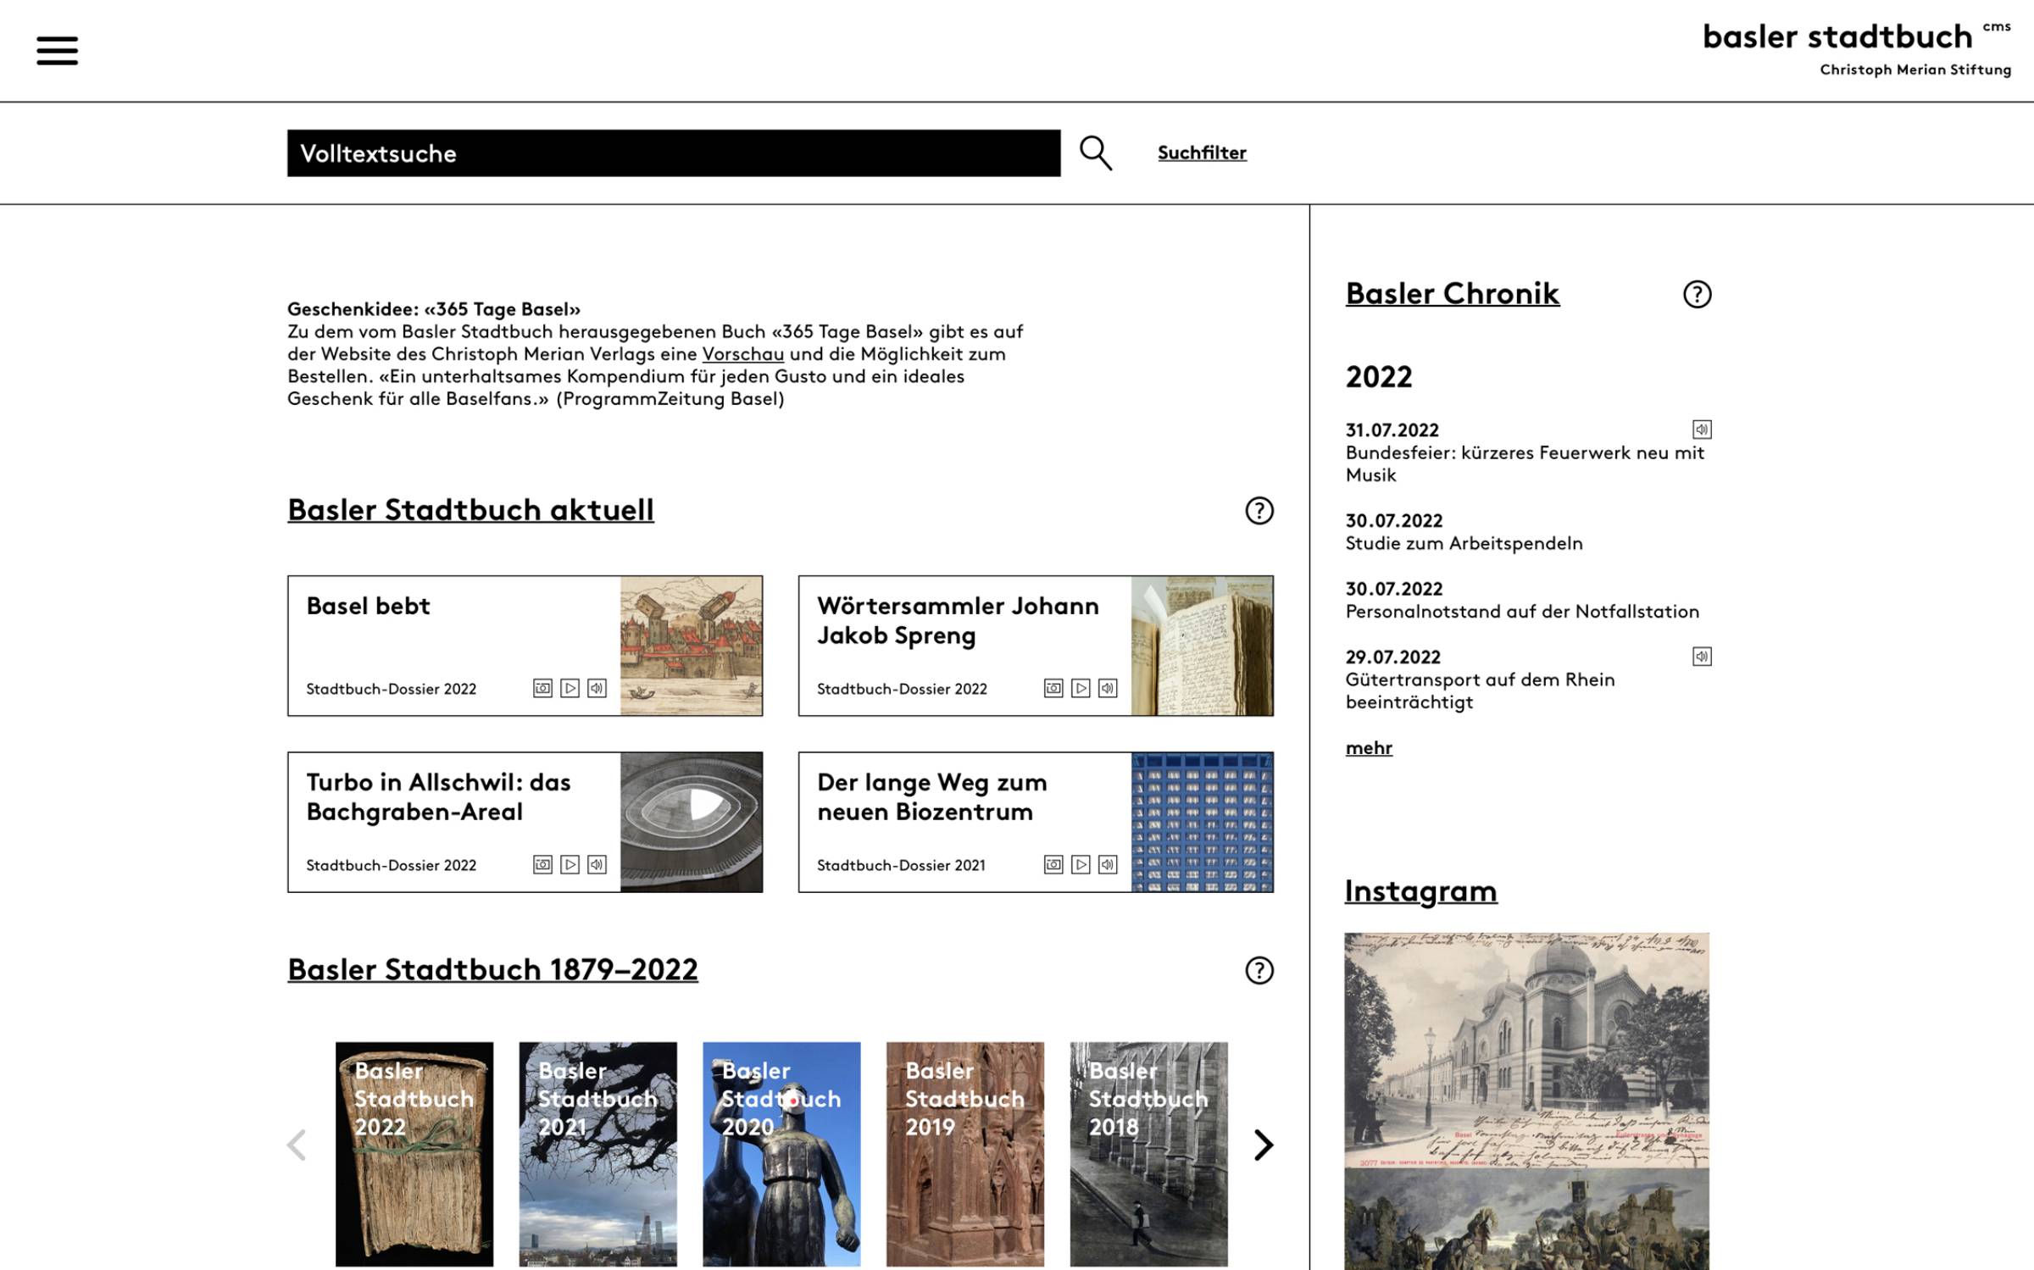
Task: Open the Instagram synagogue postcard image
Action: pyautogui.click(x=1526, y=1051)
